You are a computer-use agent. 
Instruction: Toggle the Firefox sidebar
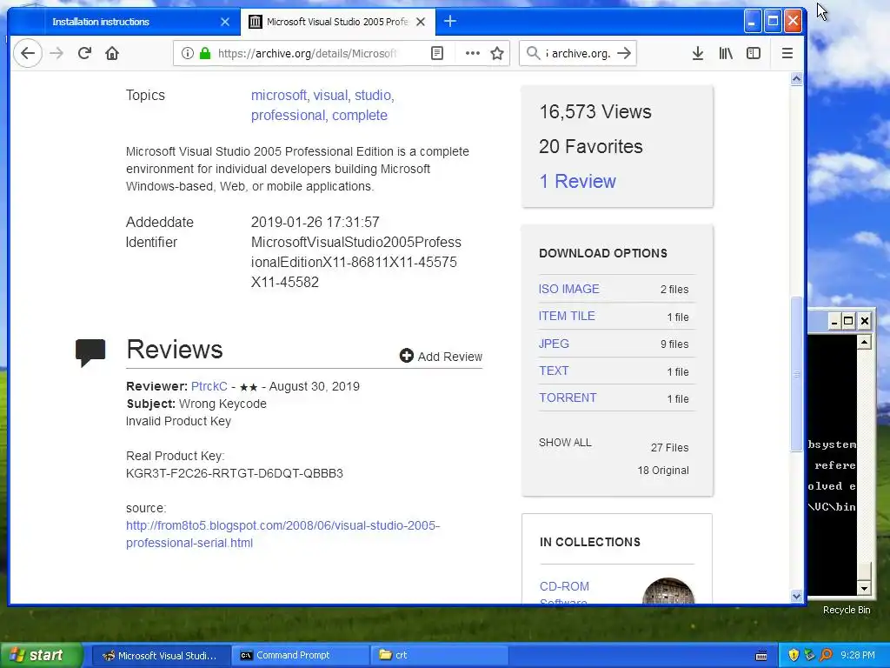pos(754,53)
